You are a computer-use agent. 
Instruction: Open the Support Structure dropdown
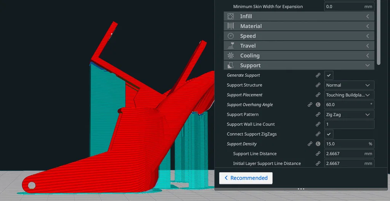(349, 85)
